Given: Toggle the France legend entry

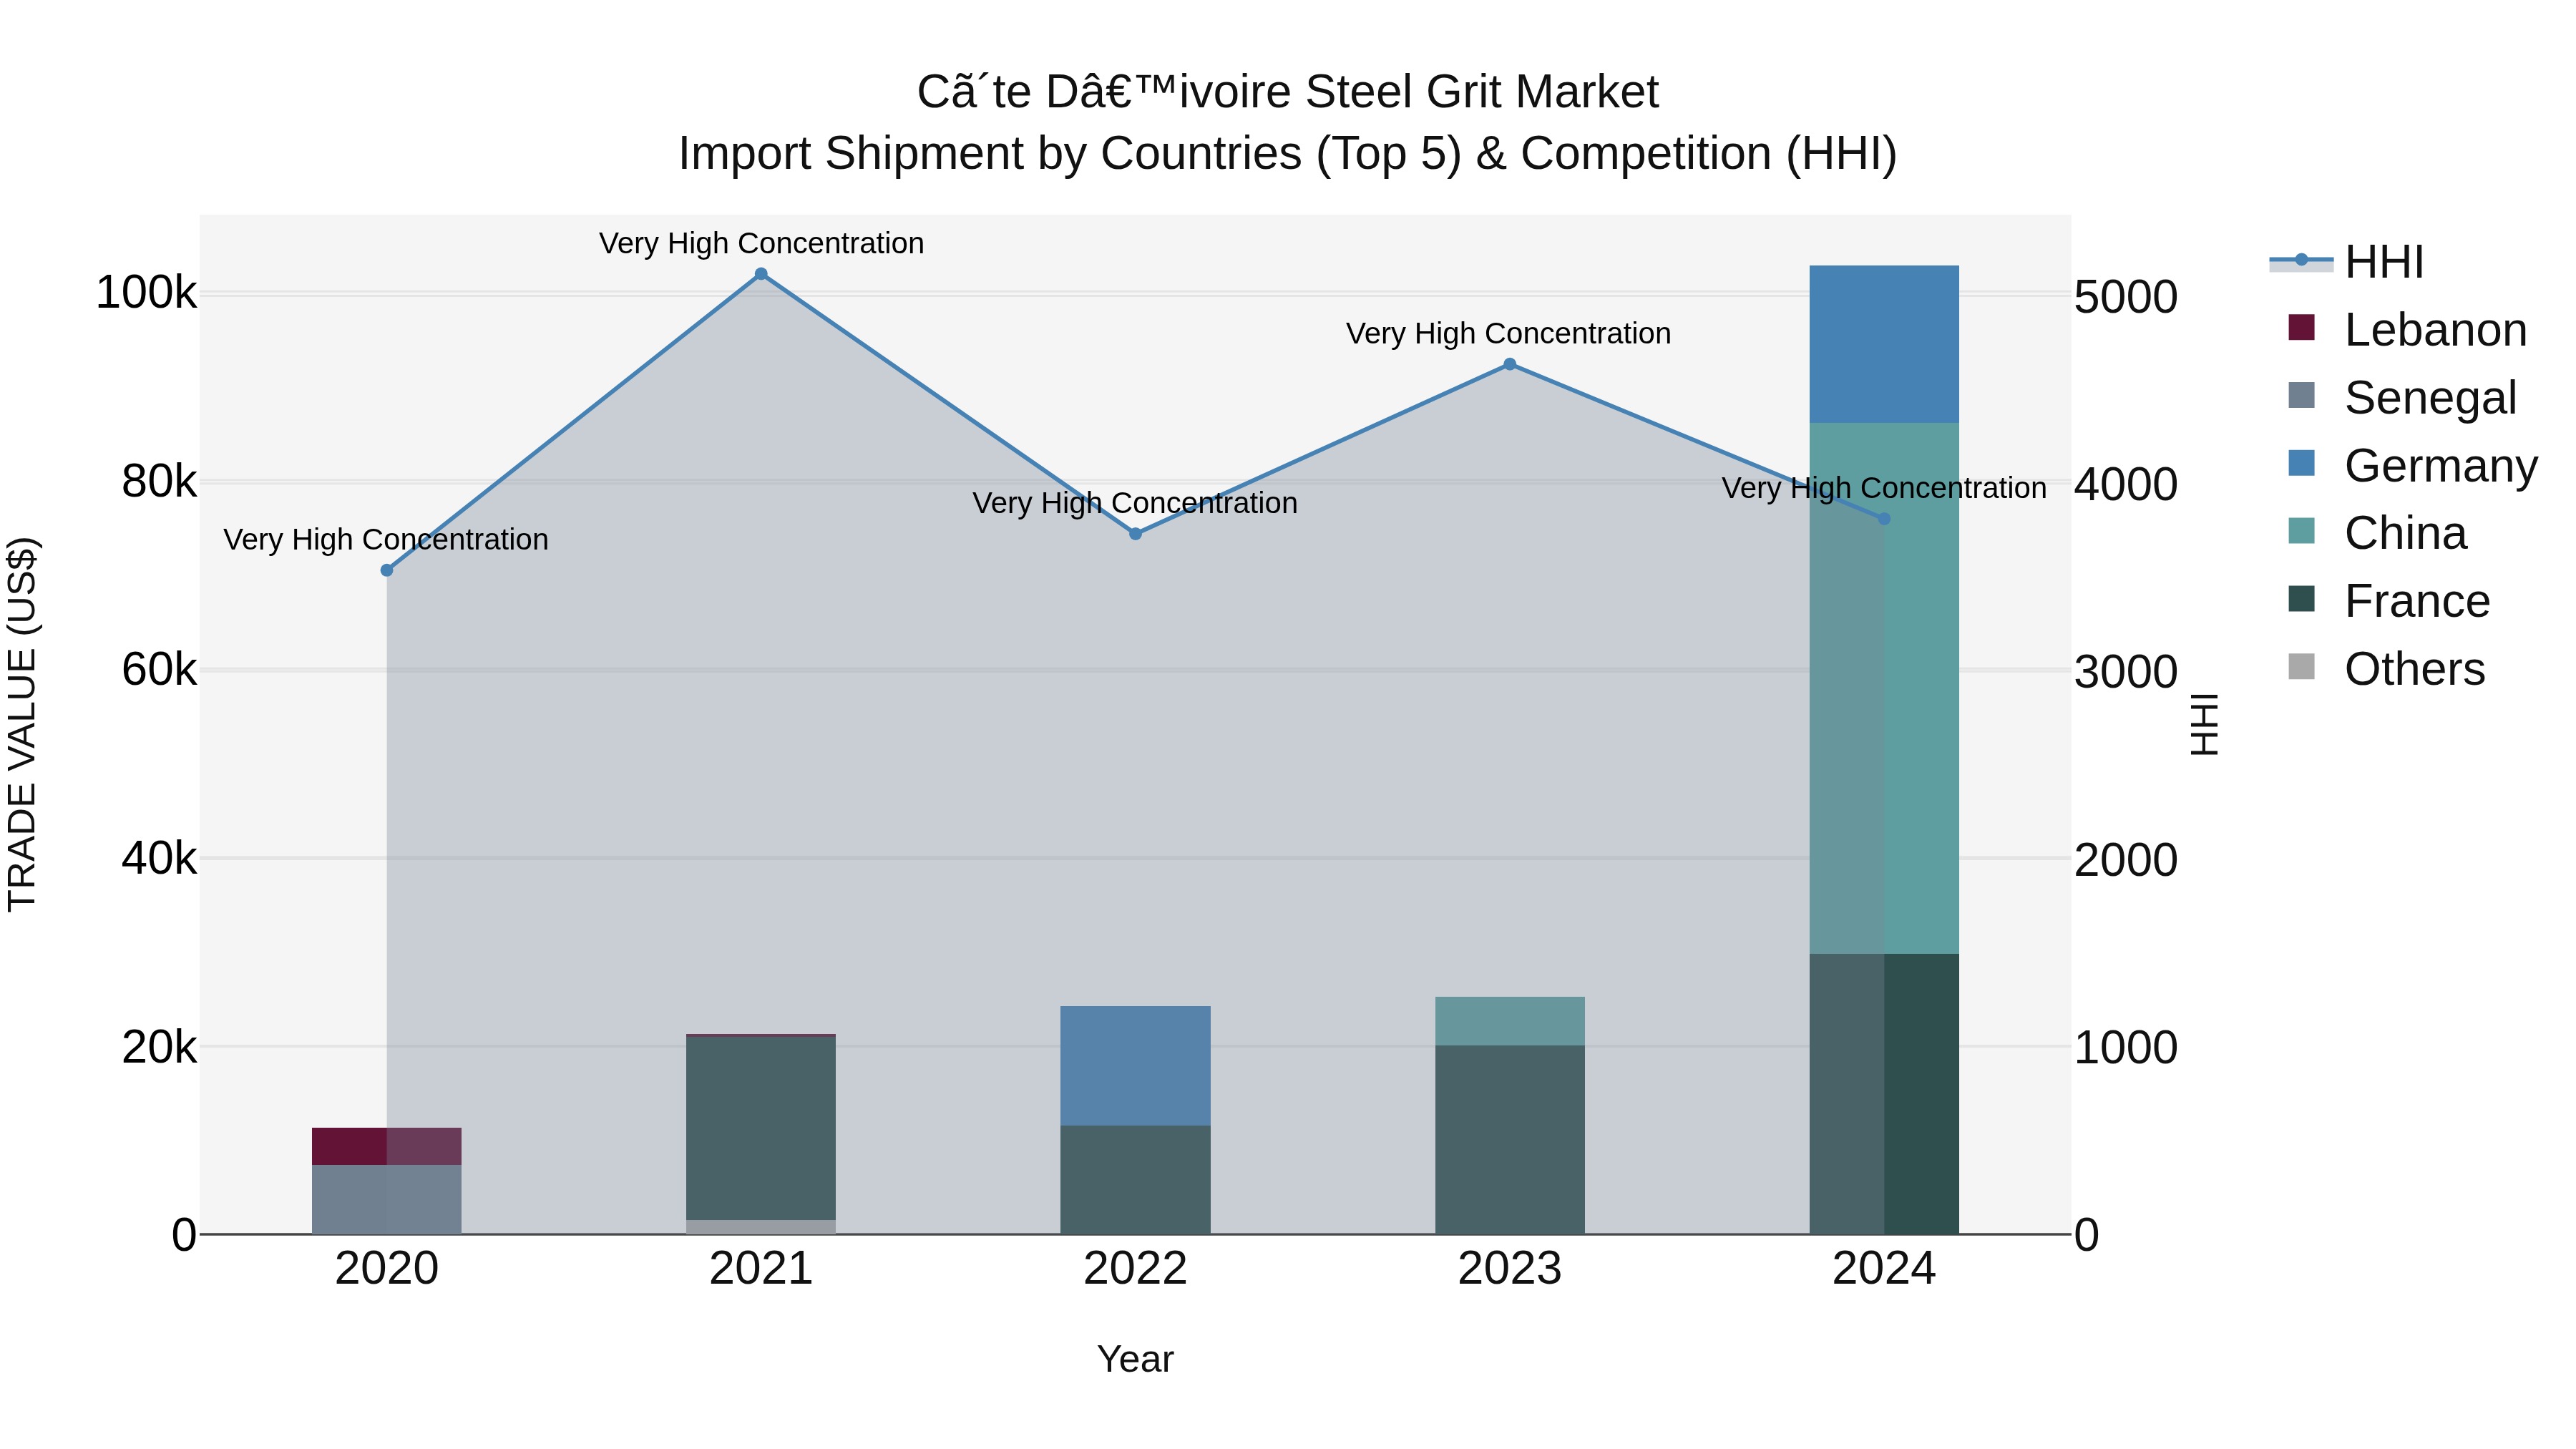Looking at the screenshot, I should (x=2389, y=601).
